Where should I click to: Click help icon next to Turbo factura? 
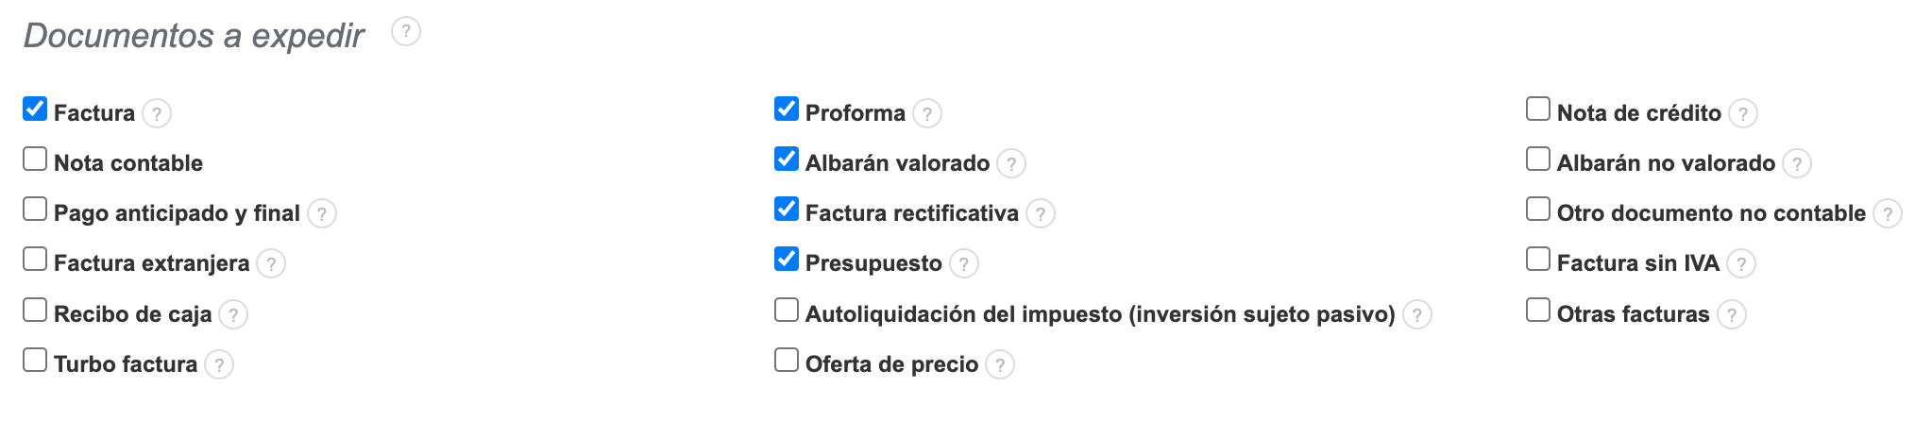pyautogui.click(x=219, y=364)
